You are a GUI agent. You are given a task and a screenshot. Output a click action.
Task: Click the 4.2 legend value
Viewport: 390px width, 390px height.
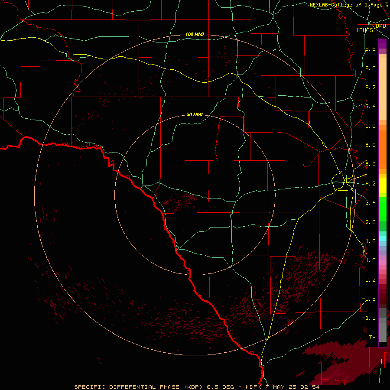tap(370, 184)
